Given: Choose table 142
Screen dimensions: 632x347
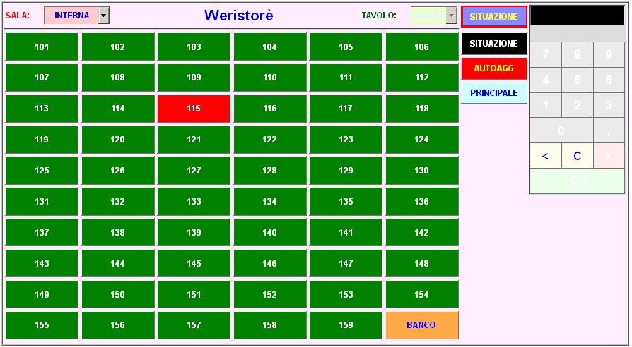Looking at the screenshot, I should pyautogui.click(x=421, y=233).
